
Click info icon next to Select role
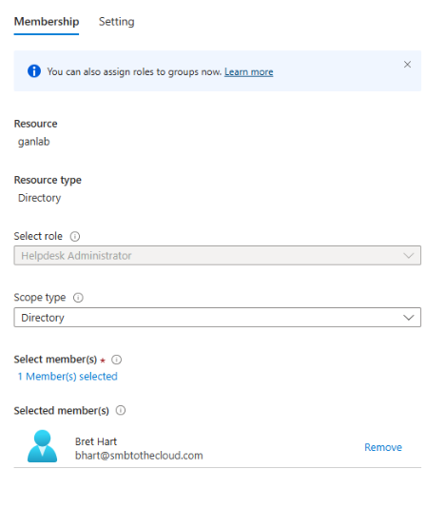75,236
